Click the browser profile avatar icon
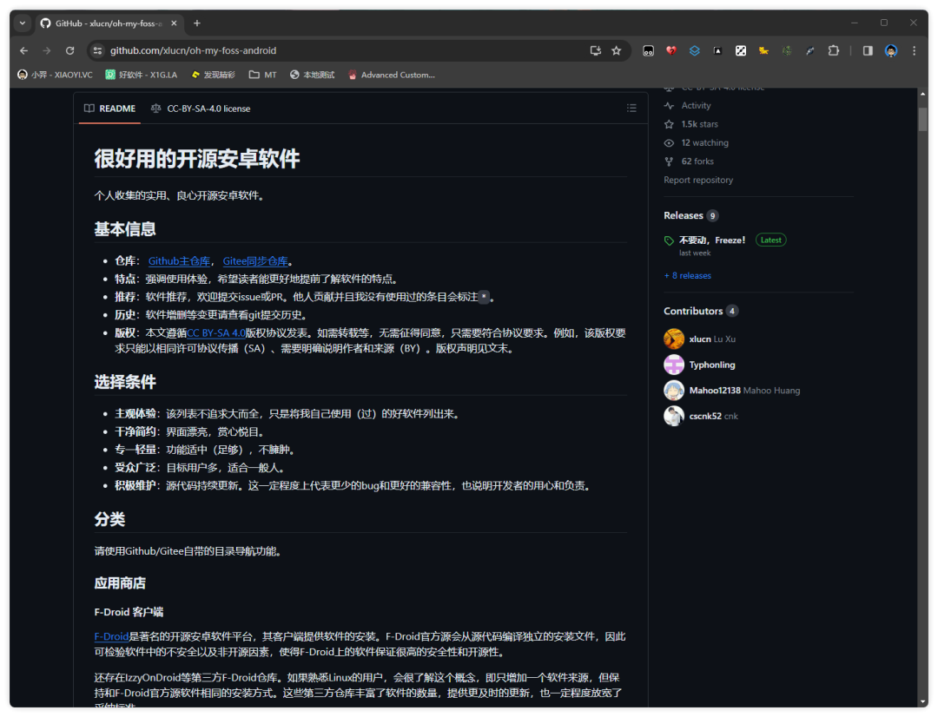The image size is (938, 717). pyautogui.click(x=890, y=51)
